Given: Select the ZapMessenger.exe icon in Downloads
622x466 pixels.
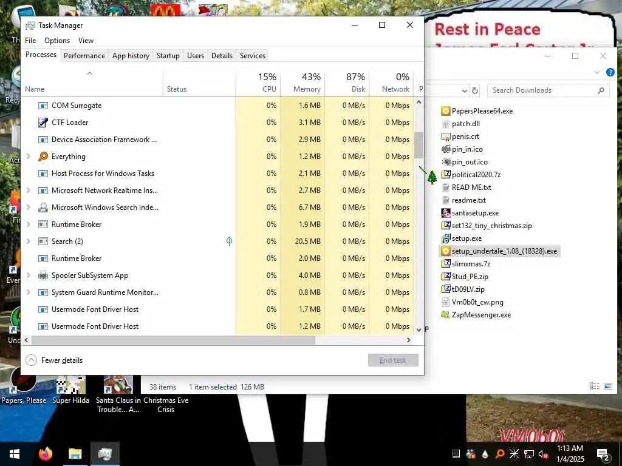Looking at the screenshot, I should [445, 315].
